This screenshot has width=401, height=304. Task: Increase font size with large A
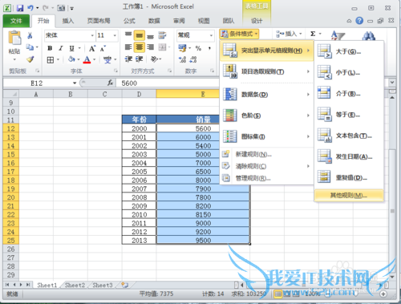pos(92,48)
